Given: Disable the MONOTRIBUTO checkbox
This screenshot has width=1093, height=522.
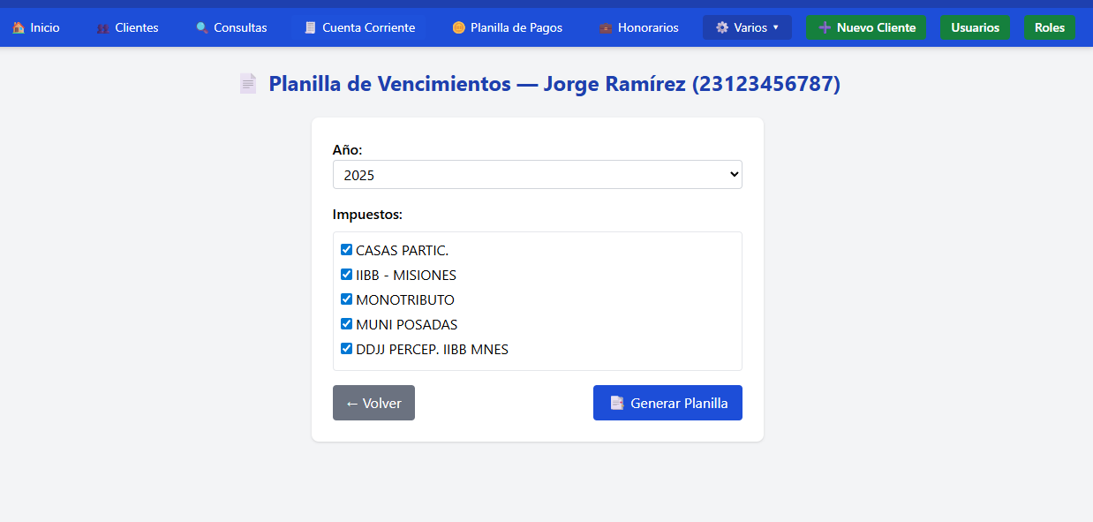Looking at the screenshot, I should [346, 299].
